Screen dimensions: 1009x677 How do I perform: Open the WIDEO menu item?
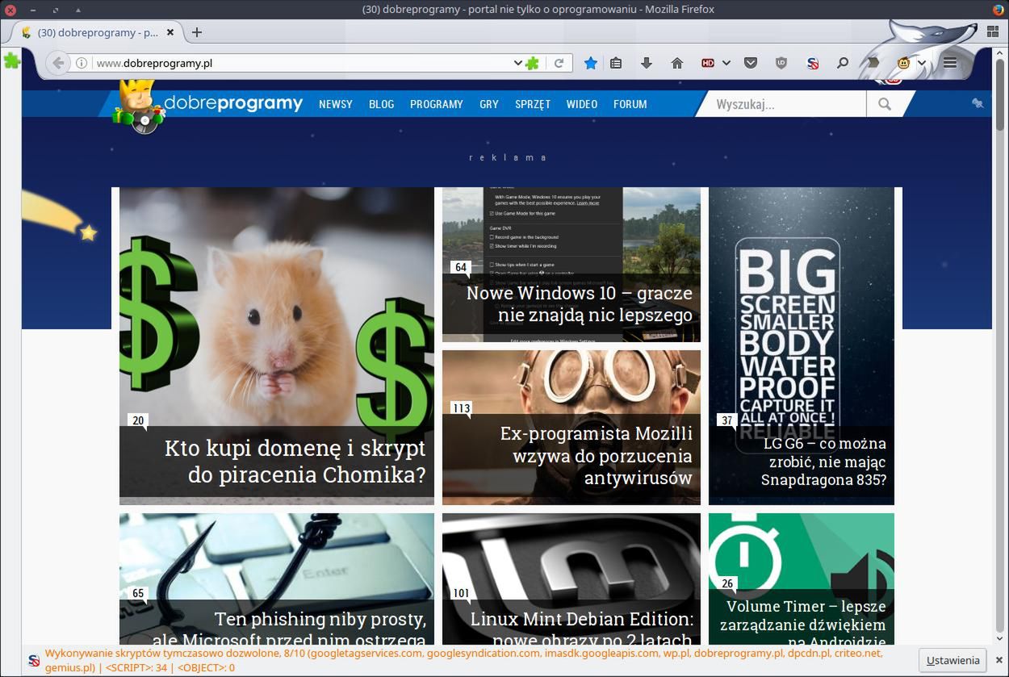582,104
